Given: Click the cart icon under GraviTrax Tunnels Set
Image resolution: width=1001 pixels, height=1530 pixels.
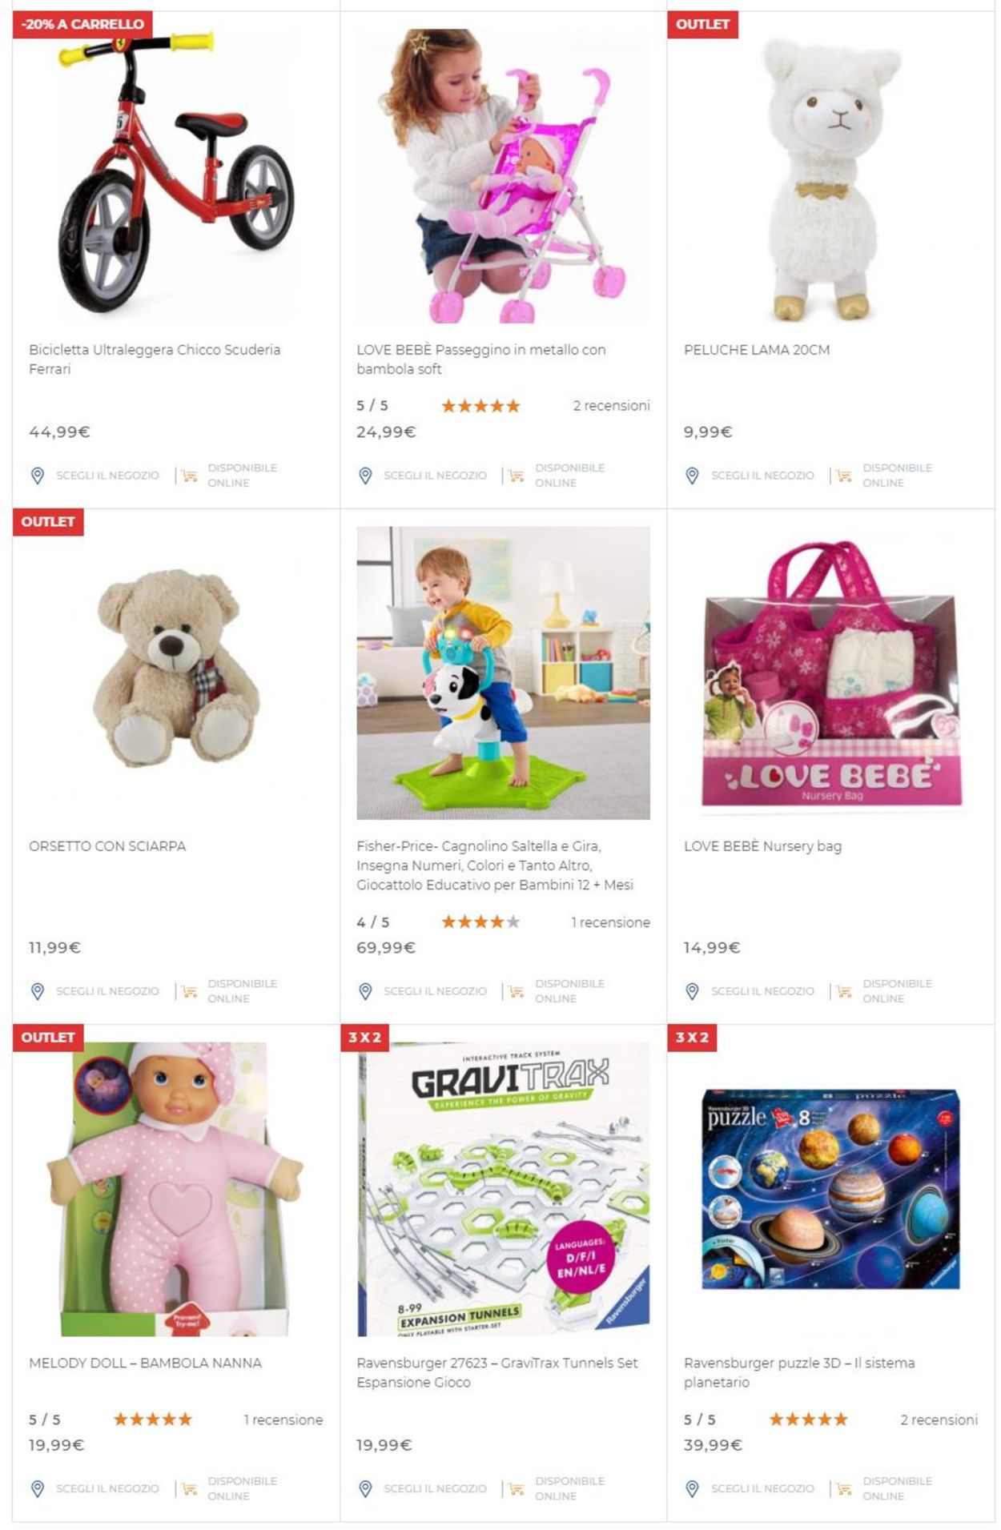Looking at the screenshot, I should pyautogui.click(x=517, y=1488).
